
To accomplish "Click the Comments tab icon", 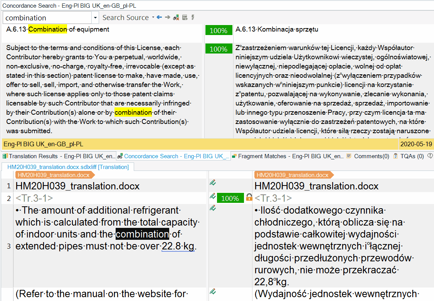I will (349, 156).
